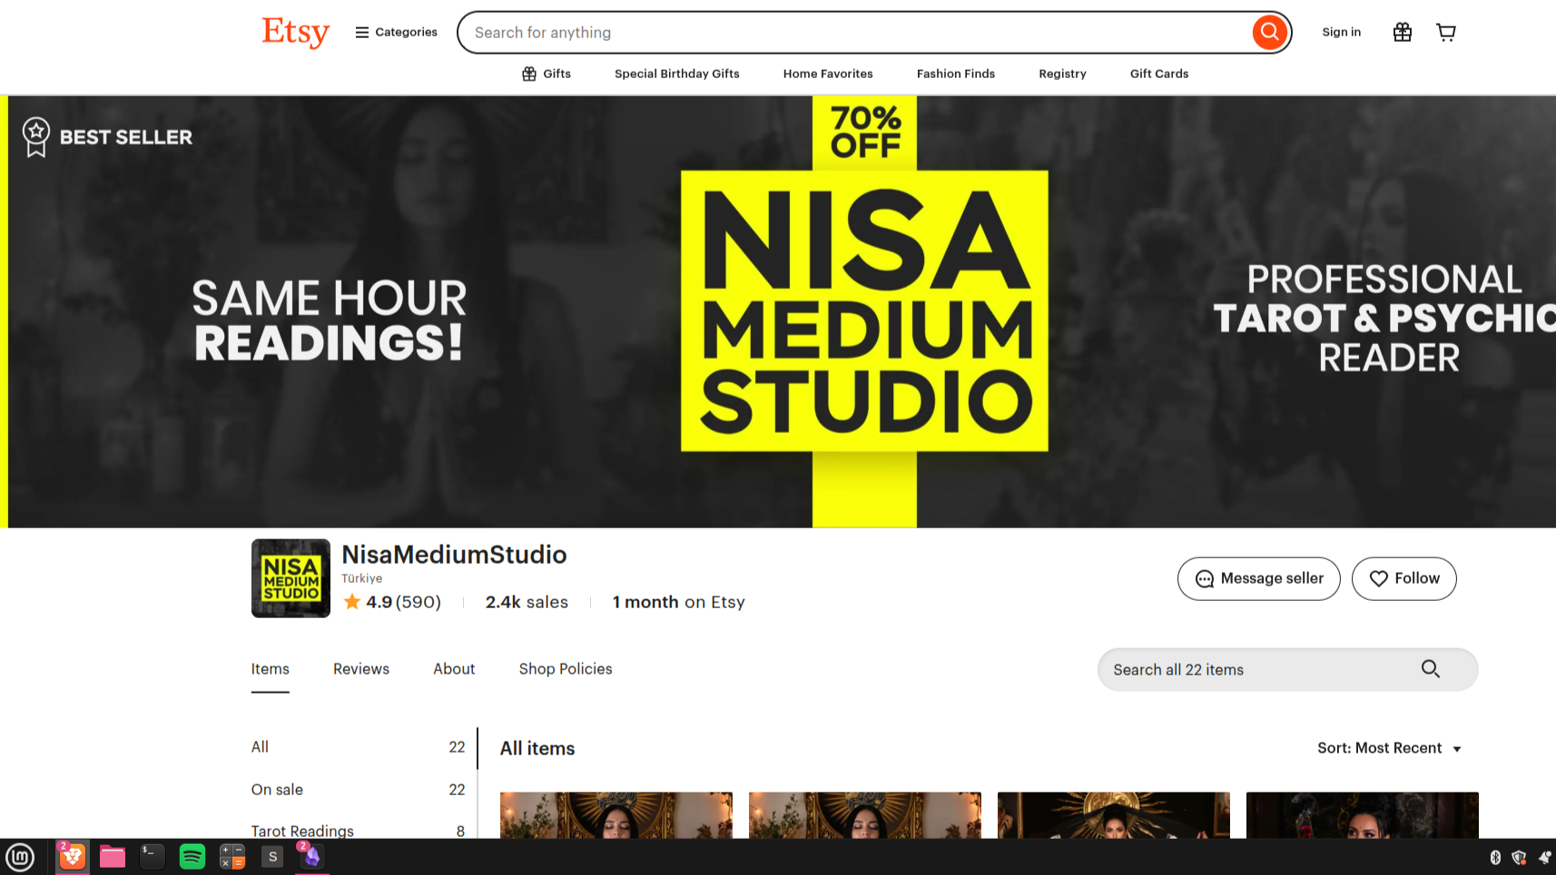Click the Message seller button
Screen dimensions: 1556x875
[1258, 578]
